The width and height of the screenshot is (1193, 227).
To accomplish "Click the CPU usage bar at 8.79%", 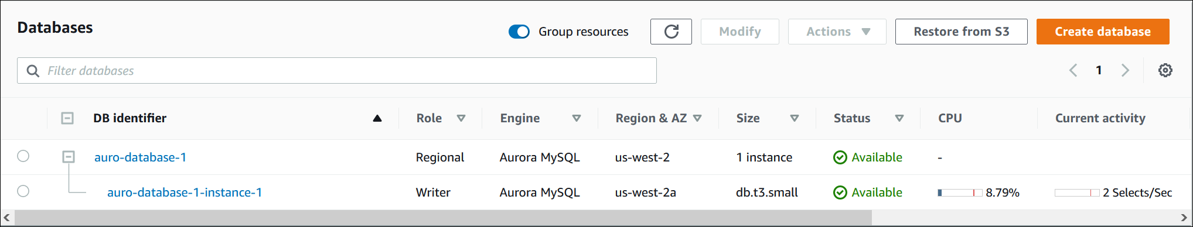I will [960, 192].
